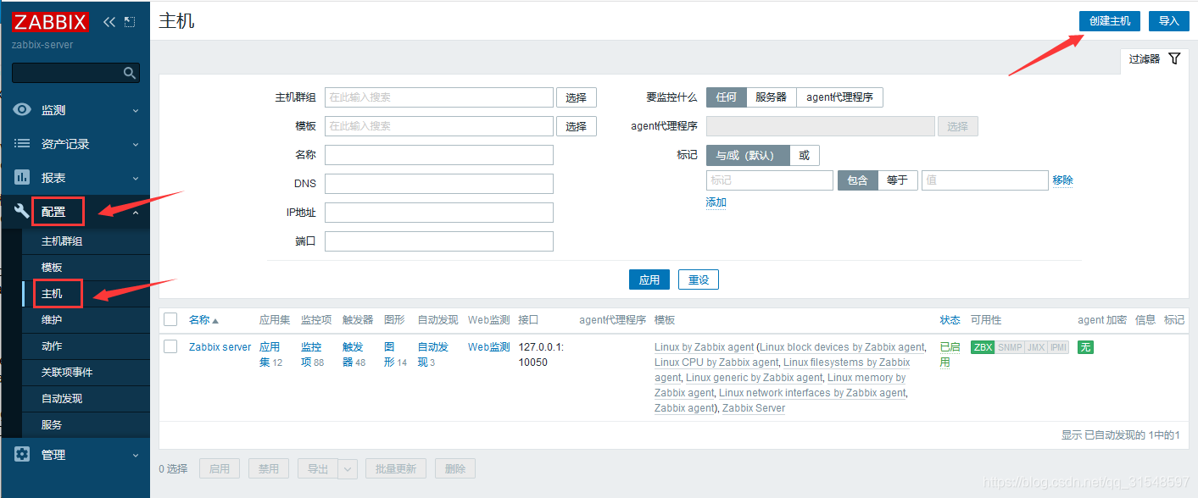Switch to the 过滤器 tab
This screenshot has height=498, width=1198.
[x=1154, y=59]
